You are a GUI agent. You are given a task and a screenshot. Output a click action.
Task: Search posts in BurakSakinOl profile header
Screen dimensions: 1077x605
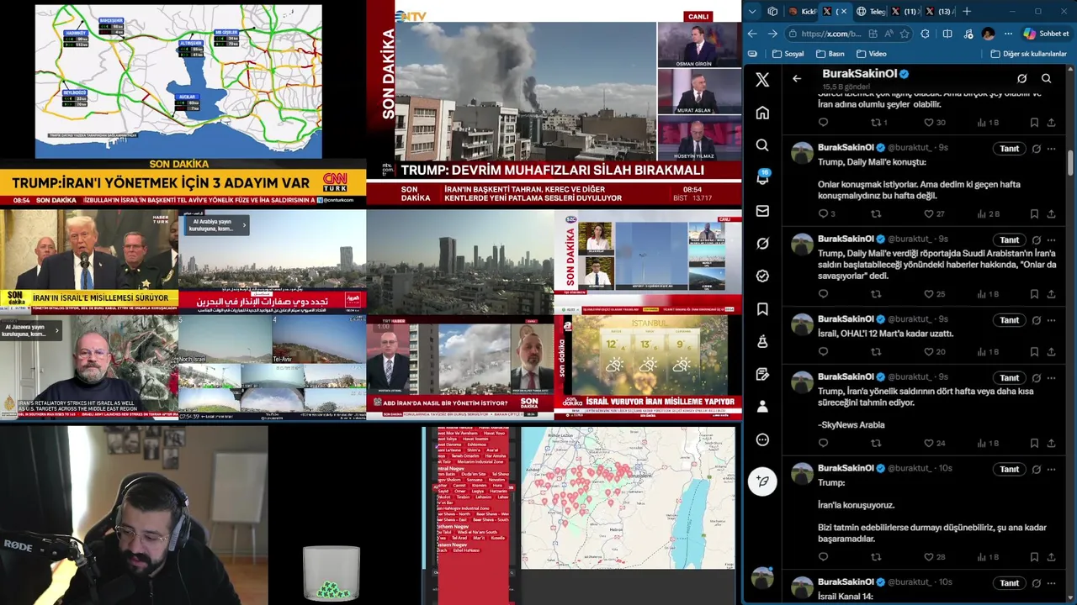pos(1046,79)
